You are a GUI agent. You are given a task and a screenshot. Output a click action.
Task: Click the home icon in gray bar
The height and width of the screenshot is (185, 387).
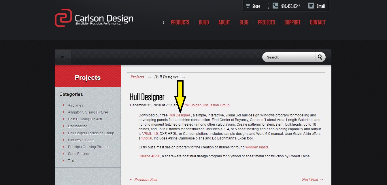pyautogui.click(x=63, y=57)
